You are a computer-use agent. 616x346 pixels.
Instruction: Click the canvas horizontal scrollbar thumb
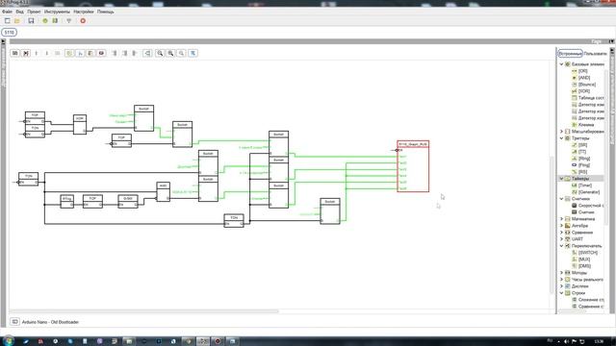[x=144, y=311]
